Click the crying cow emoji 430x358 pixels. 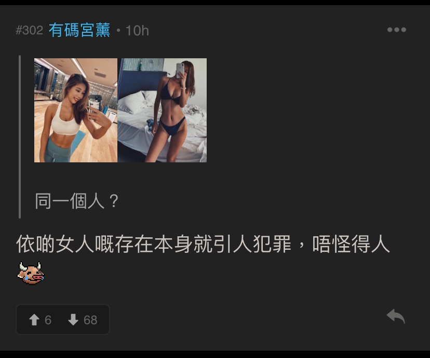pos(31,273)
